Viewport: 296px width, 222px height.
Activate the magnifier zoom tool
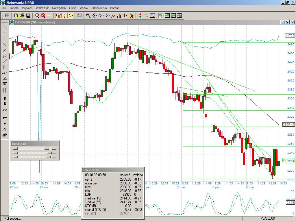(37, 16)
